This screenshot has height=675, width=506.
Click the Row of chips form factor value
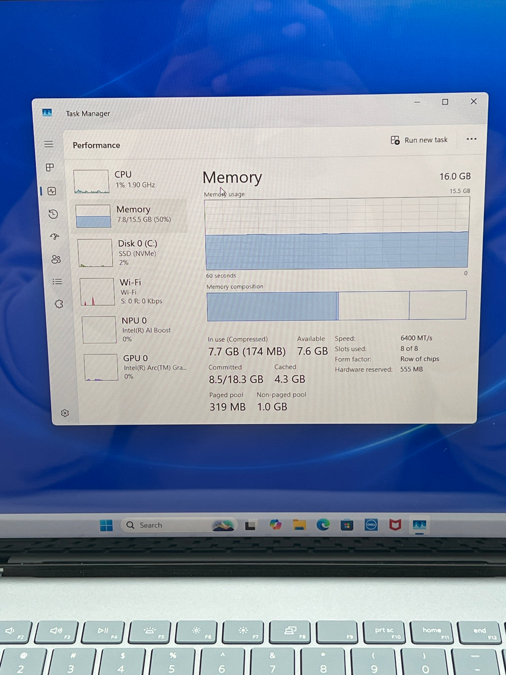click(x=420, y=359)
